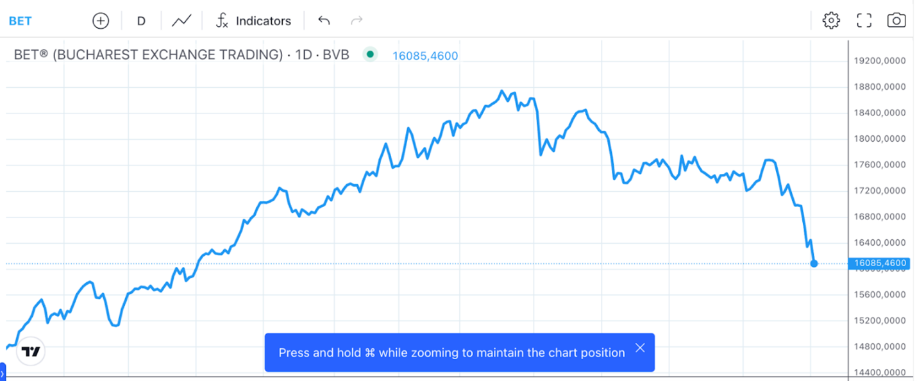Click the undo arrow icon
Viewport: 917px width, 381px height.
[324, 21]
